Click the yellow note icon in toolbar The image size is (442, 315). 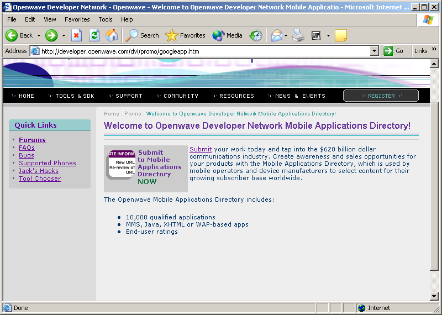point(341,35)
